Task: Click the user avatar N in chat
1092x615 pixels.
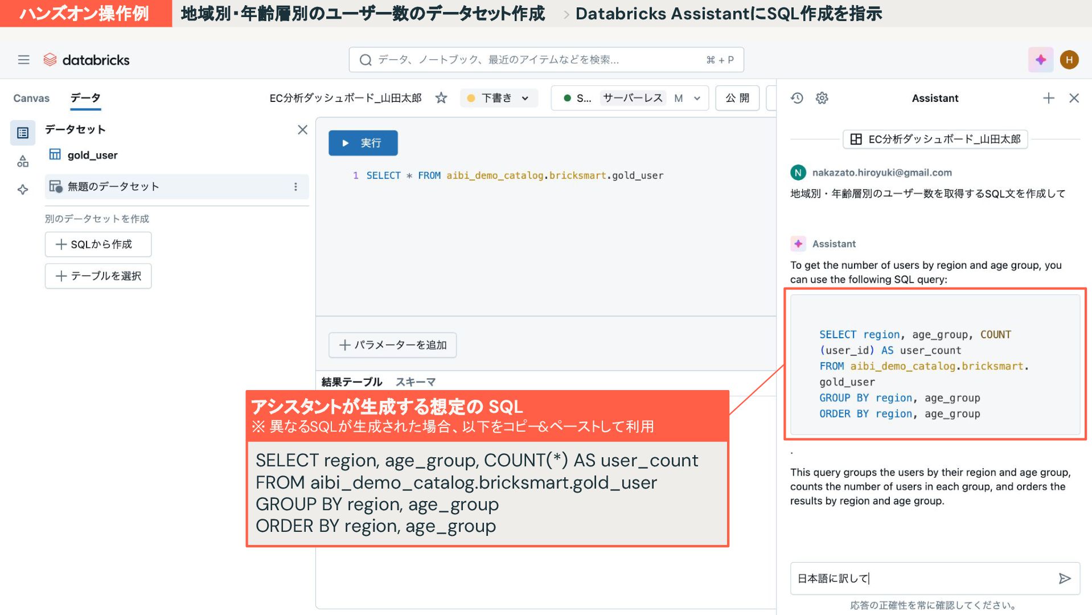Action: [798, 173]
